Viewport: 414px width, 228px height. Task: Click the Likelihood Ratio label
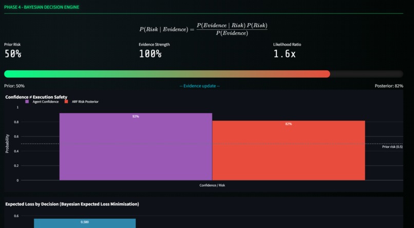click(x=287, y=45)
